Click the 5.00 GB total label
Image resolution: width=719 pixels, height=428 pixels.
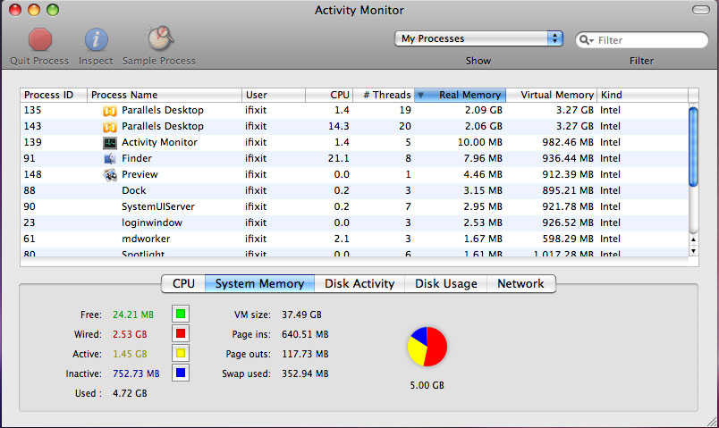[427, 385]
